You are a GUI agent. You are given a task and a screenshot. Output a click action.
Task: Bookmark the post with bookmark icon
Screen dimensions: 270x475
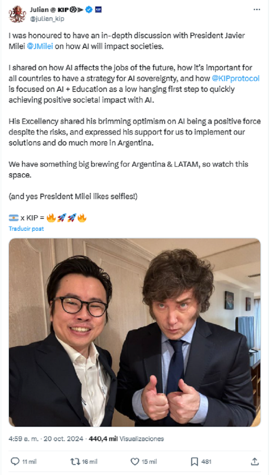pyautogui.click(x=194, y=461)
